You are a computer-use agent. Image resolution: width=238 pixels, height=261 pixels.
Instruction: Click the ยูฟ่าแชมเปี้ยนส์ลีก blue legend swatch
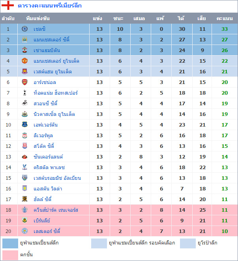coord(10,243)
